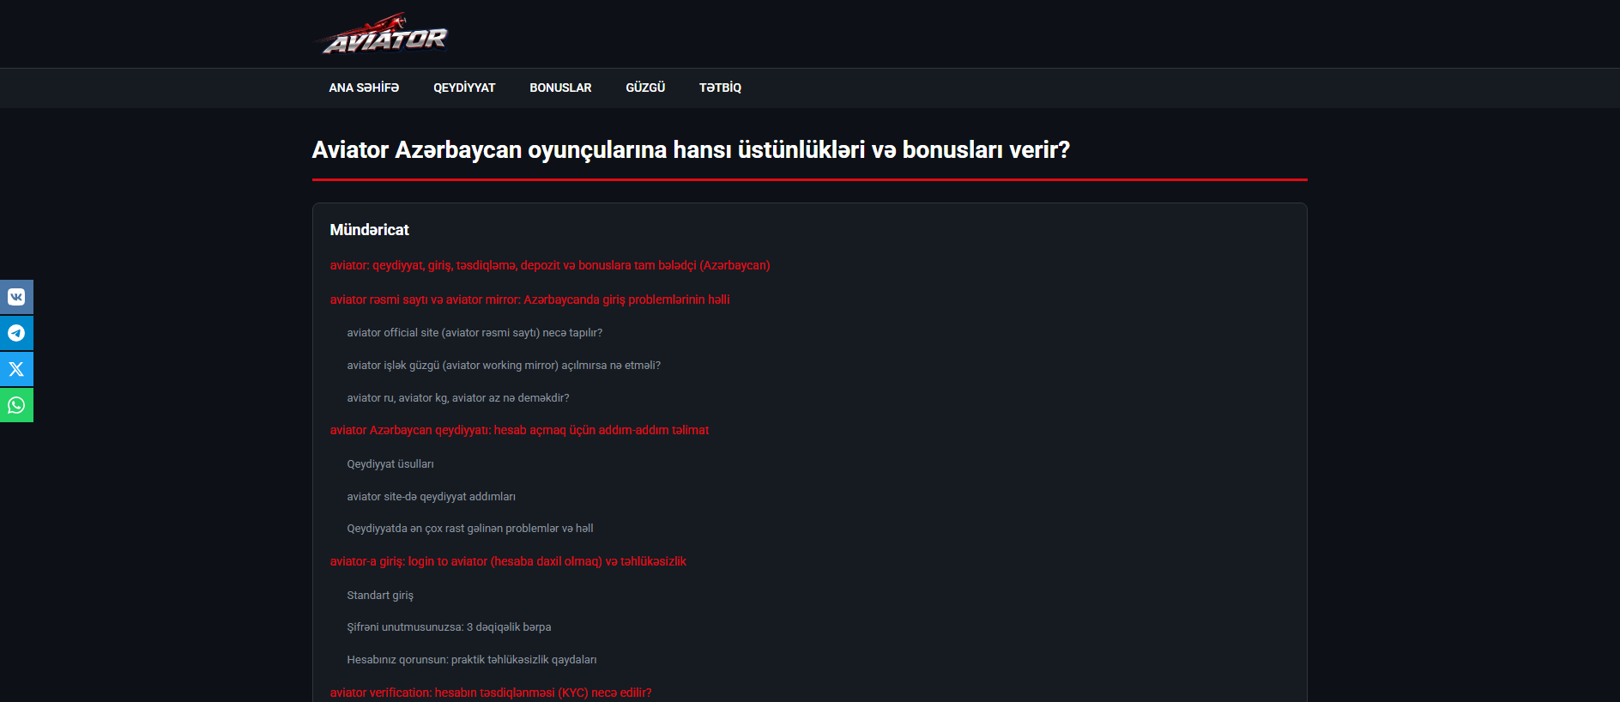Open 'Qeydiyyatda ən çox rast gəlinən problemlər' entry
The height and width of the screenshot is (702, 1620).
(470, 529)
